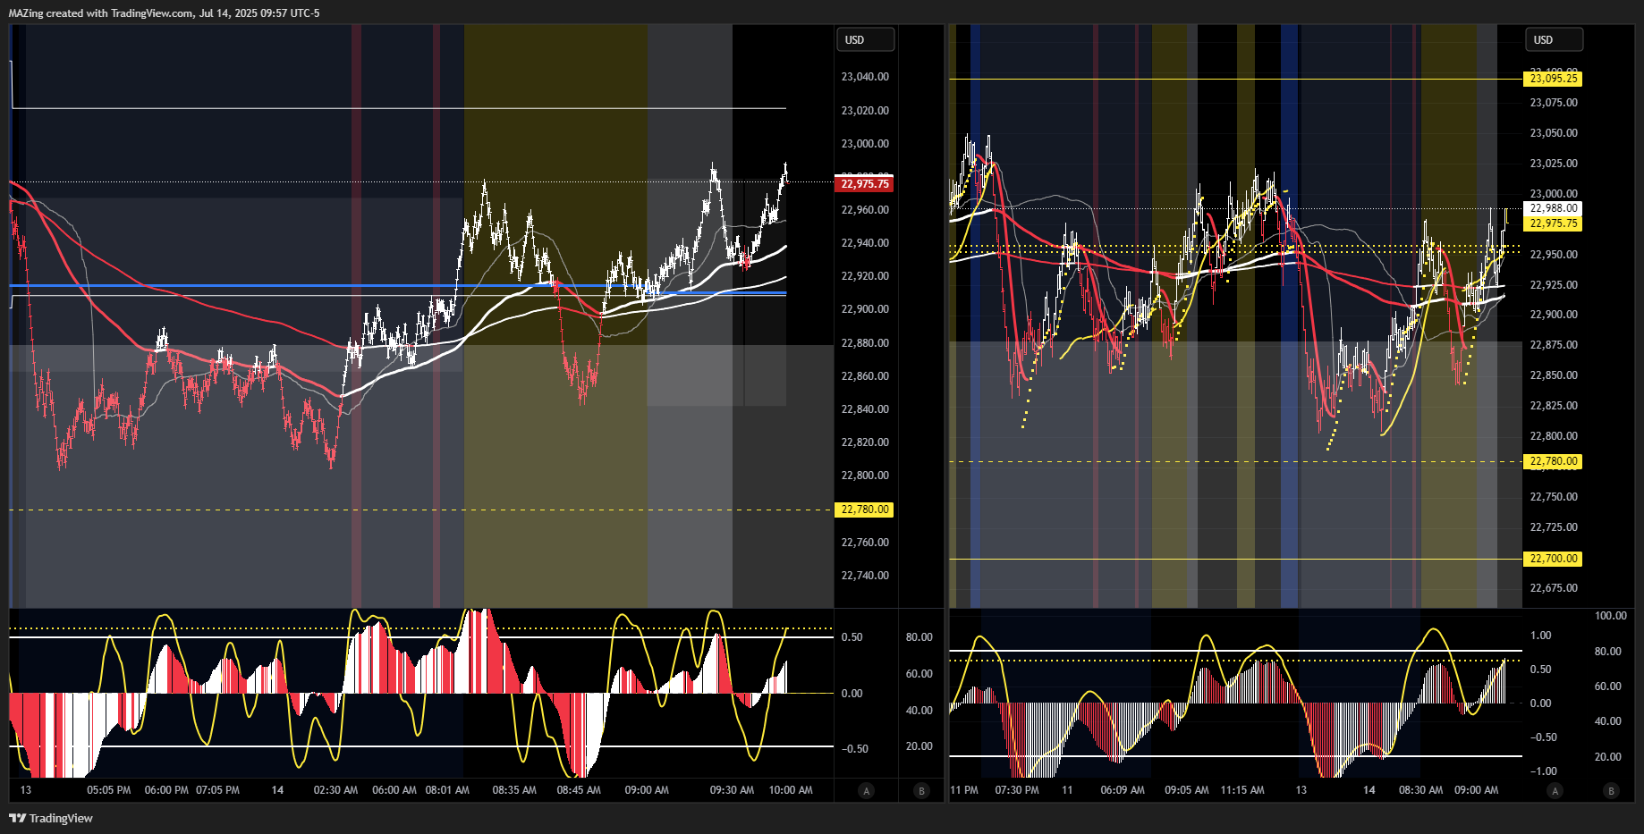Screen dimensions: 1644x834
Task: Click the TradingView logo at bottom left
Action: (51, 818)
